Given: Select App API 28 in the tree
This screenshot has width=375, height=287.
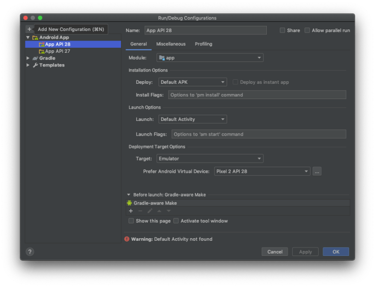Looking at the screenshot, I should tap(73, 44).
